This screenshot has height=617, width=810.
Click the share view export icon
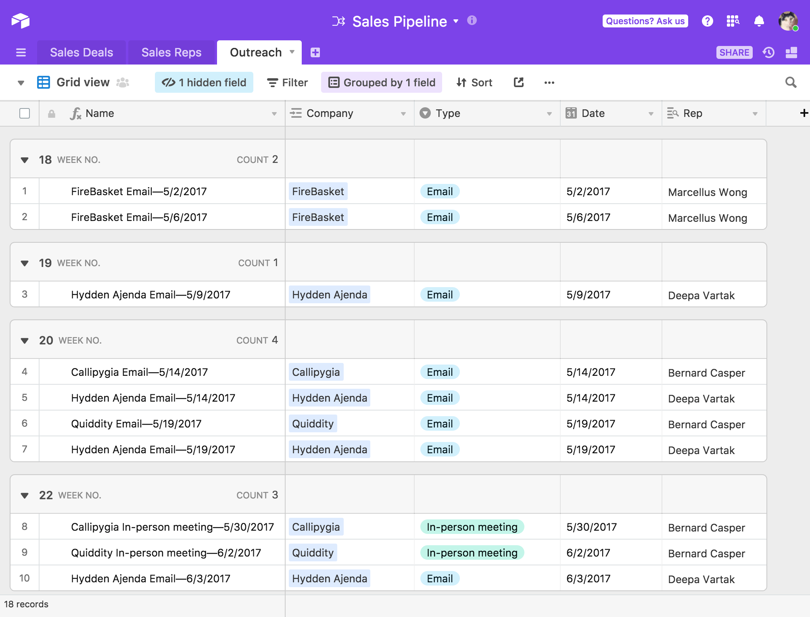click(519, 82)
